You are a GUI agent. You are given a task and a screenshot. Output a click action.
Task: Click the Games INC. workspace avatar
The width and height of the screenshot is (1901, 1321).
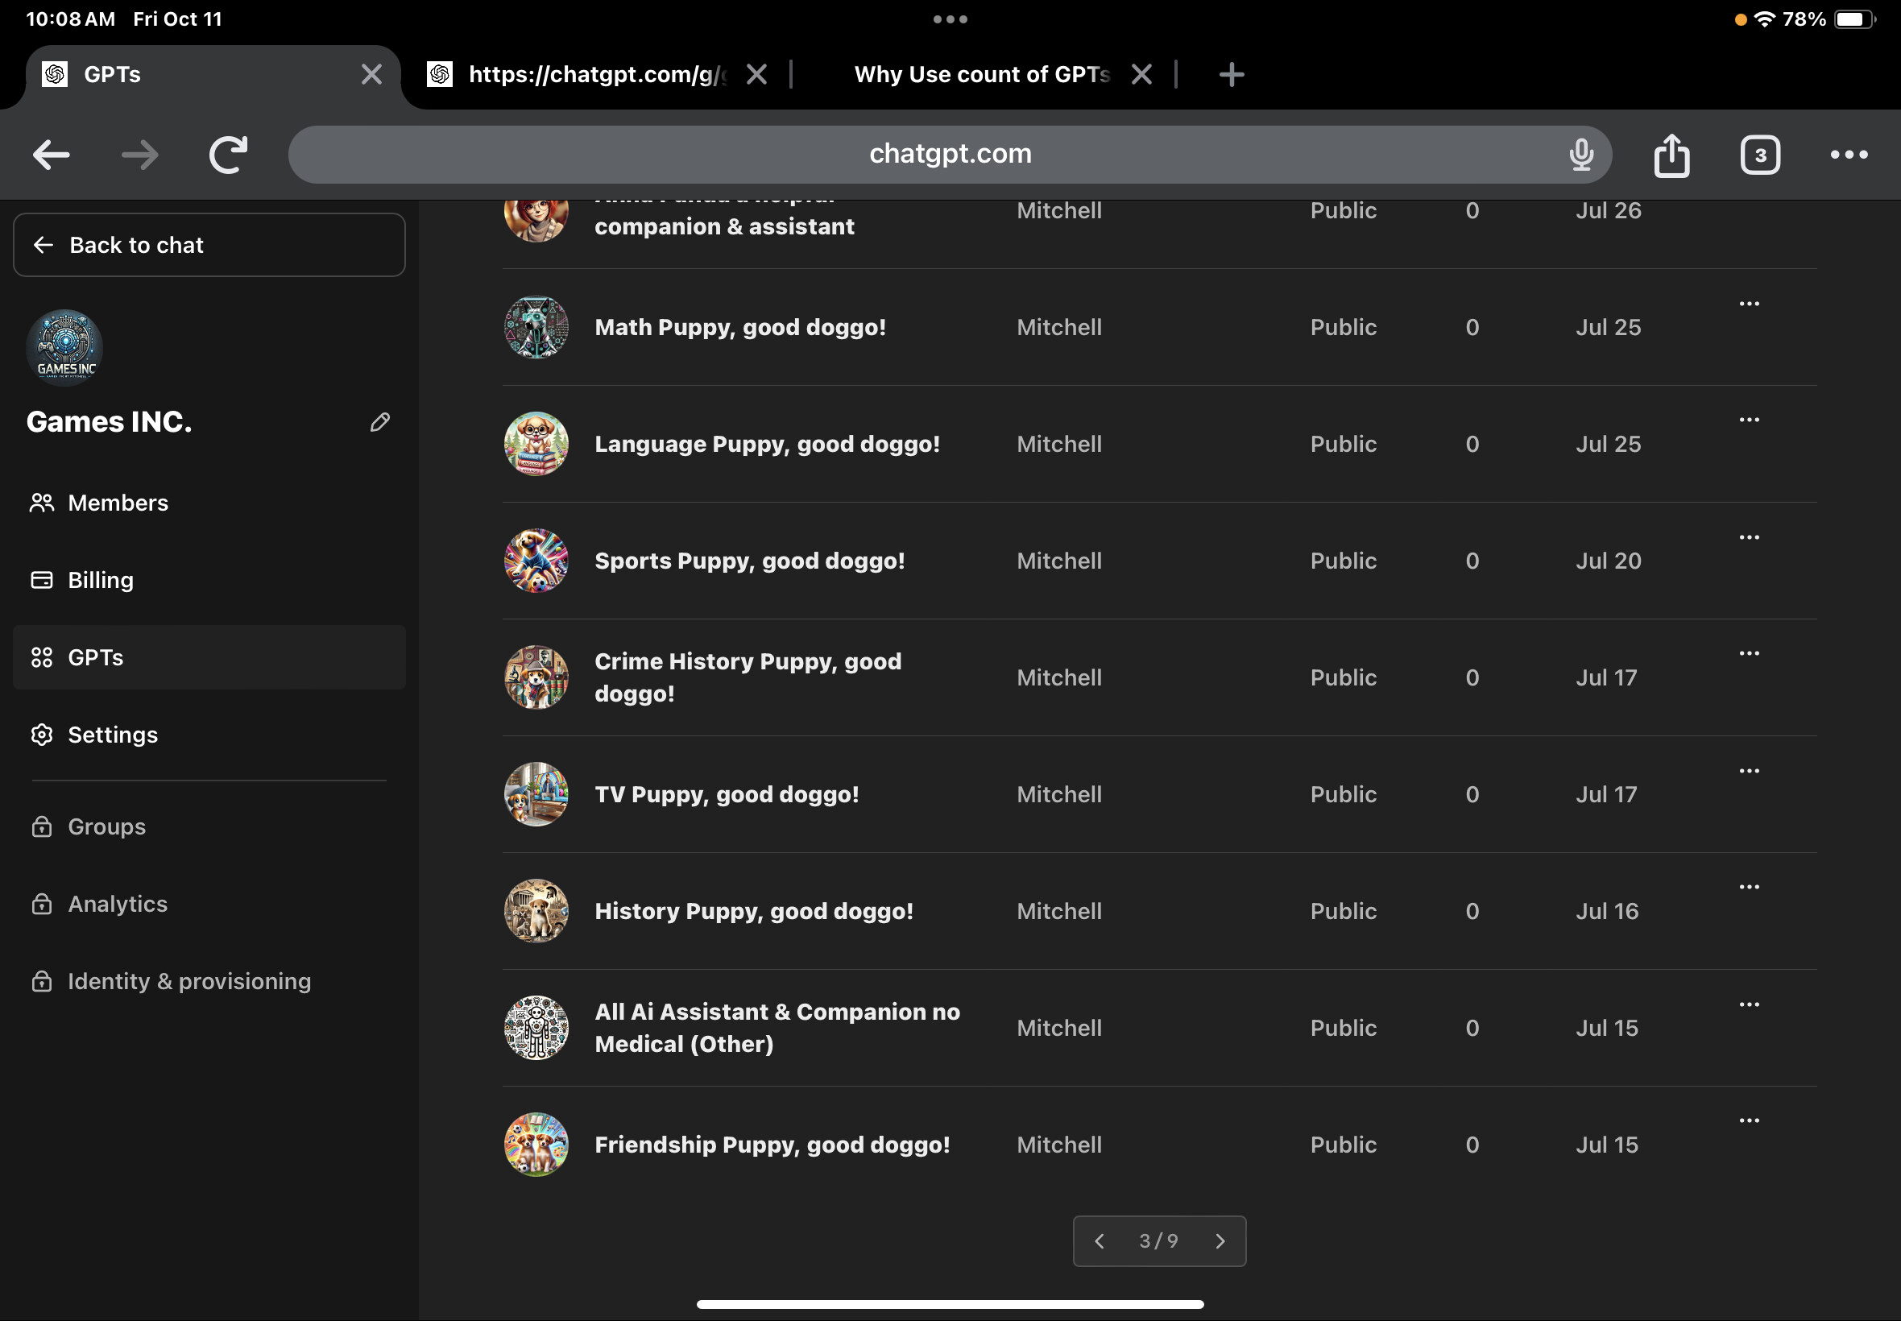tap(64, 348)
